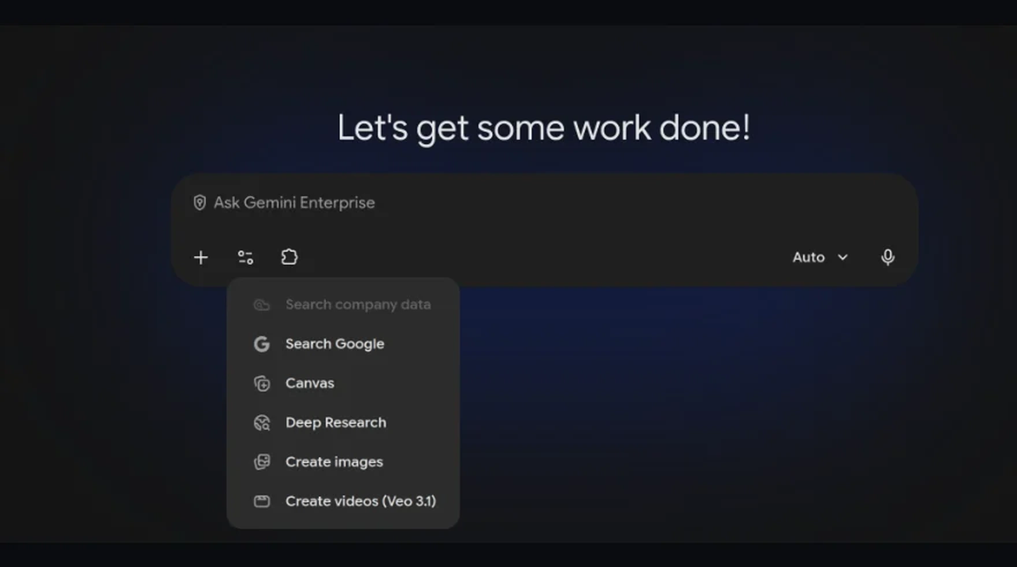Activate the microphone voice input
Screen dimensions: 1017x567
coord(888,257)
